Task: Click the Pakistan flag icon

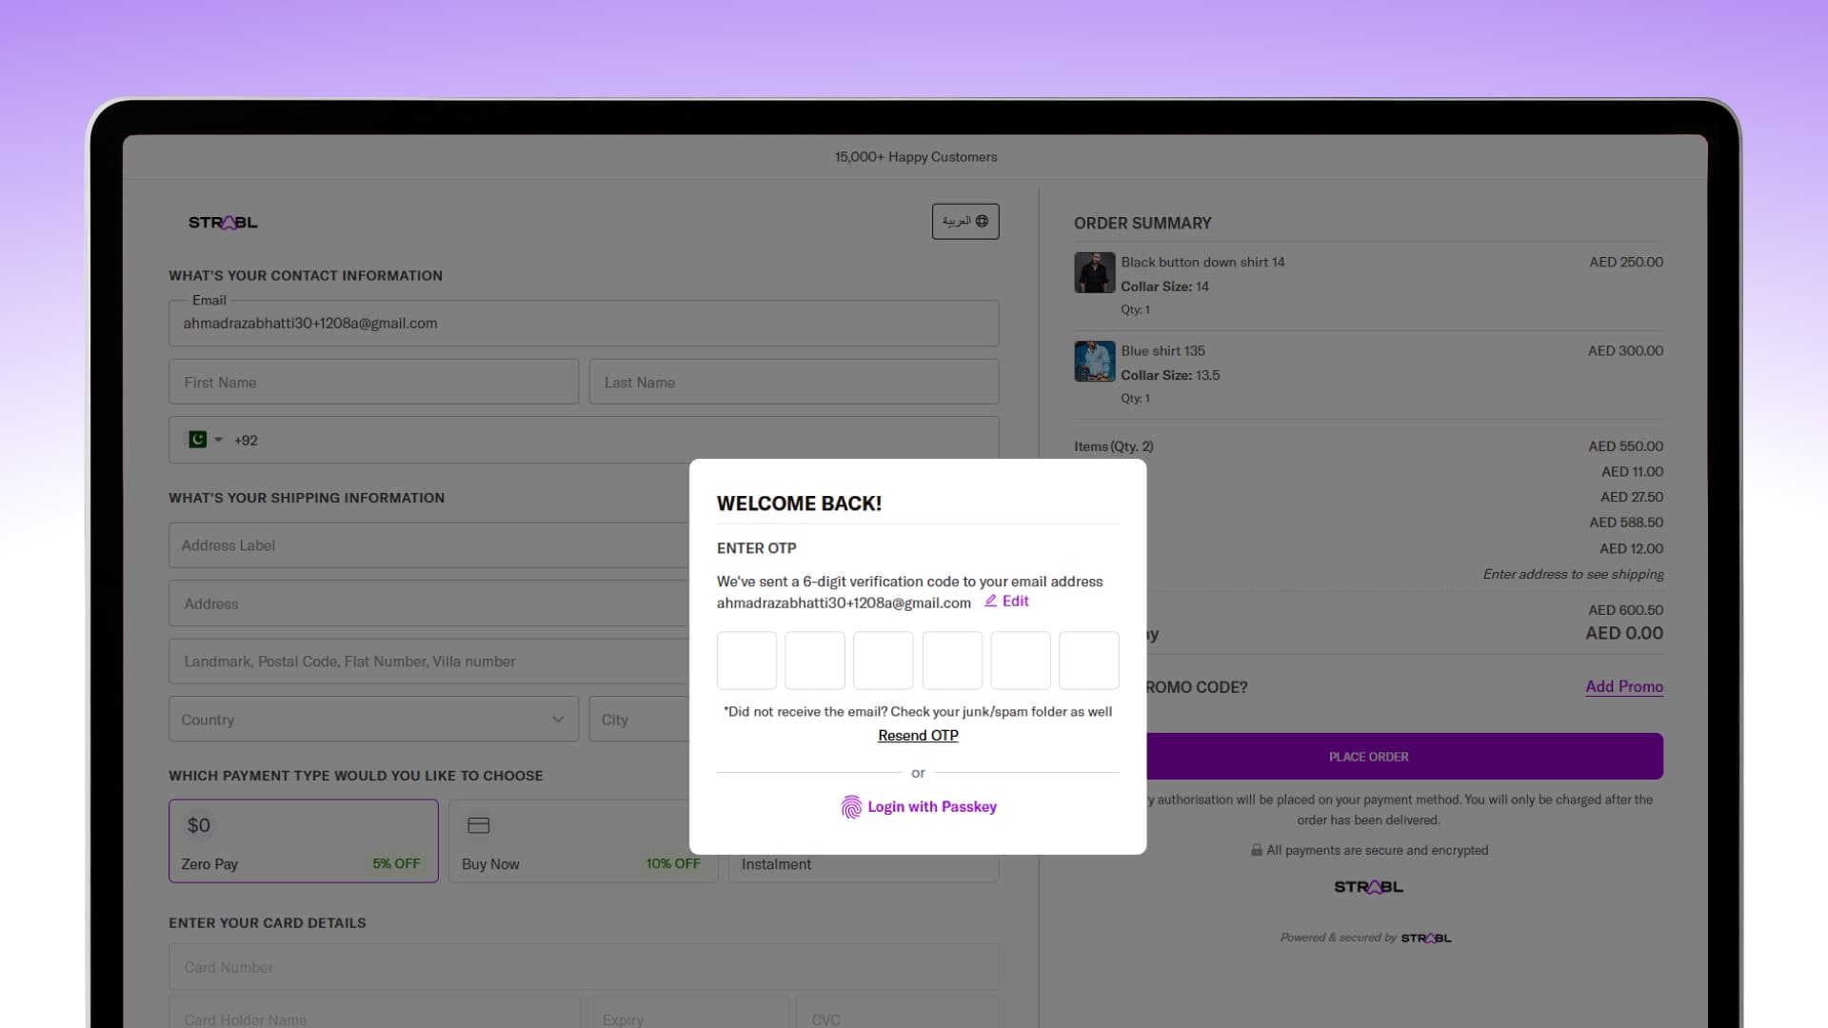Action: pyautogui.click(x=197, y=440)
